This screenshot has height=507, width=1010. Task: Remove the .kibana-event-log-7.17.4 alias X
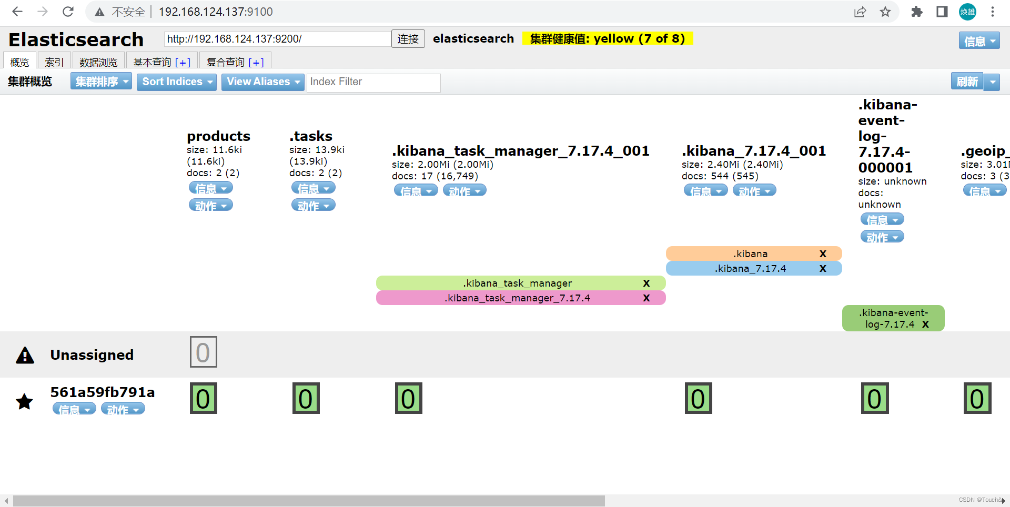click(x=925, y=324)
